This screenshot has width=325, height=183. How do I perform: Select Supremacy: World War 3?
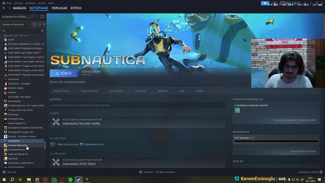[x=21, y=163]
